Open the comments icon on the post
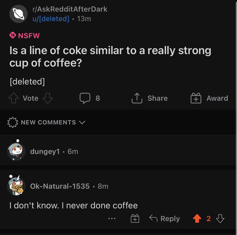 (x=85, y=98)
